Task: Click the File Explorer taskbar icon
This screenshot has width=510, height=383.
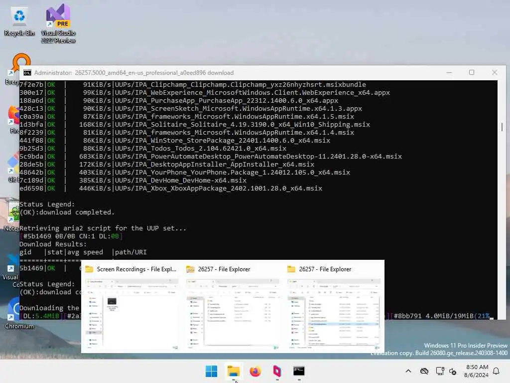Action: click(x=233, y=371)
